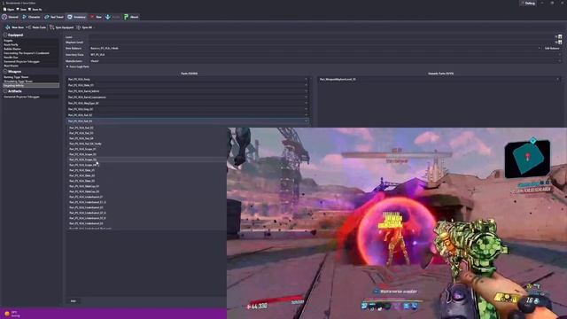Click inside the Level input field

click(321, 36)
